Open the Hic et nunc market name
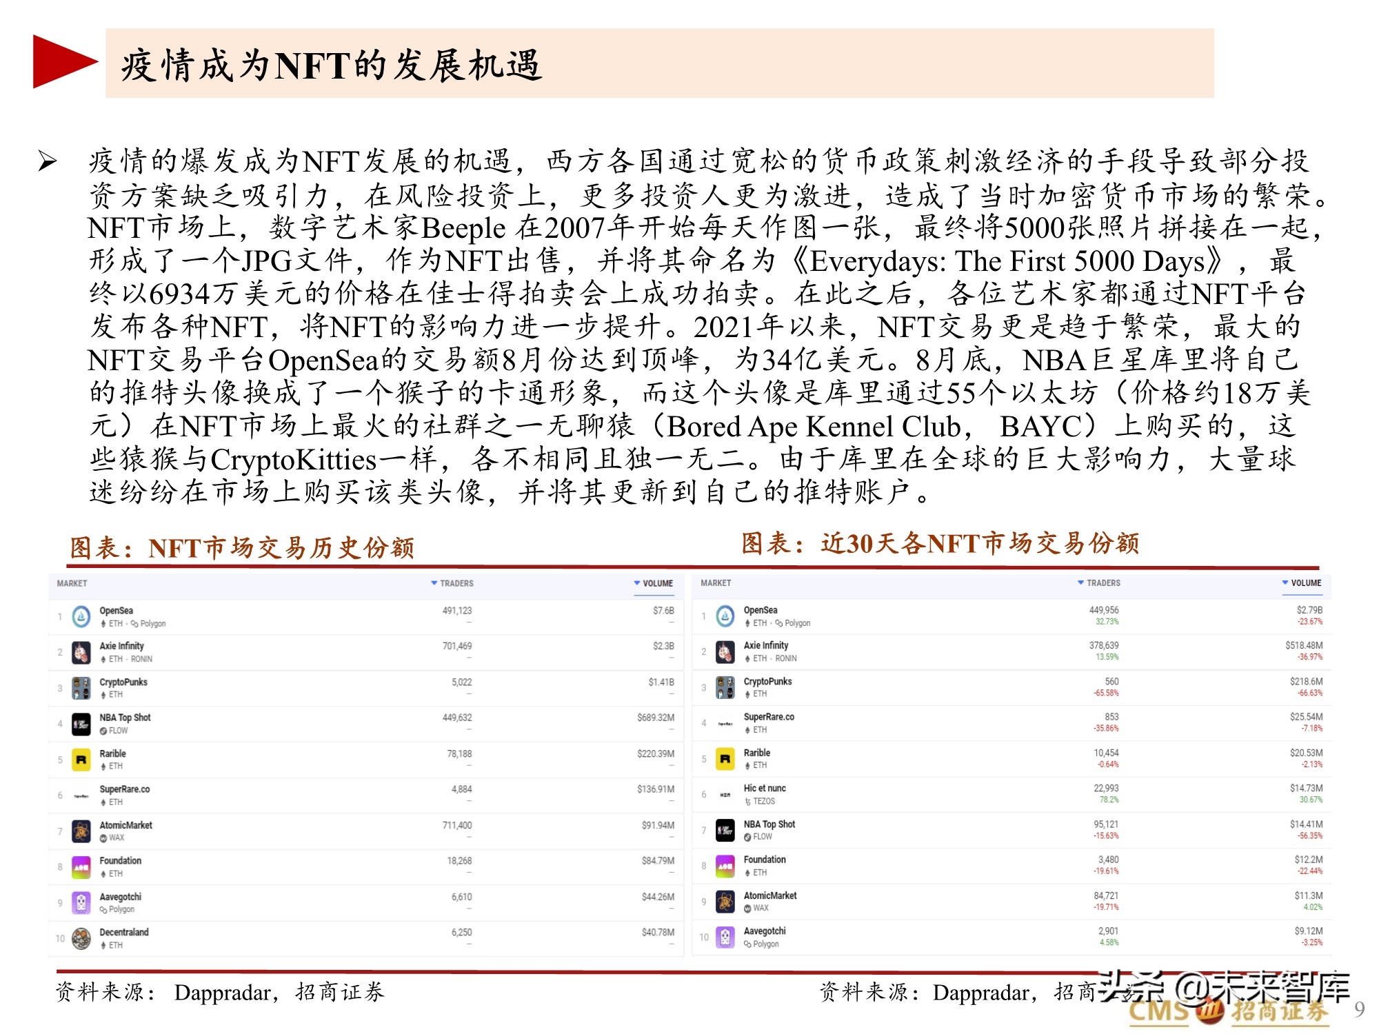Viewport: 1379px width, 1034px height. [765, 788]
